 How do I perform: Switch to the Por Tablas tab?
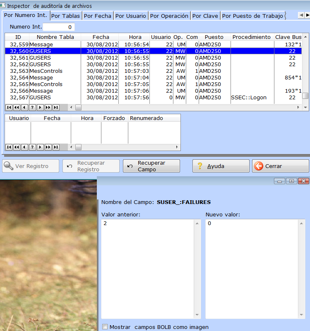coord(65,16)
